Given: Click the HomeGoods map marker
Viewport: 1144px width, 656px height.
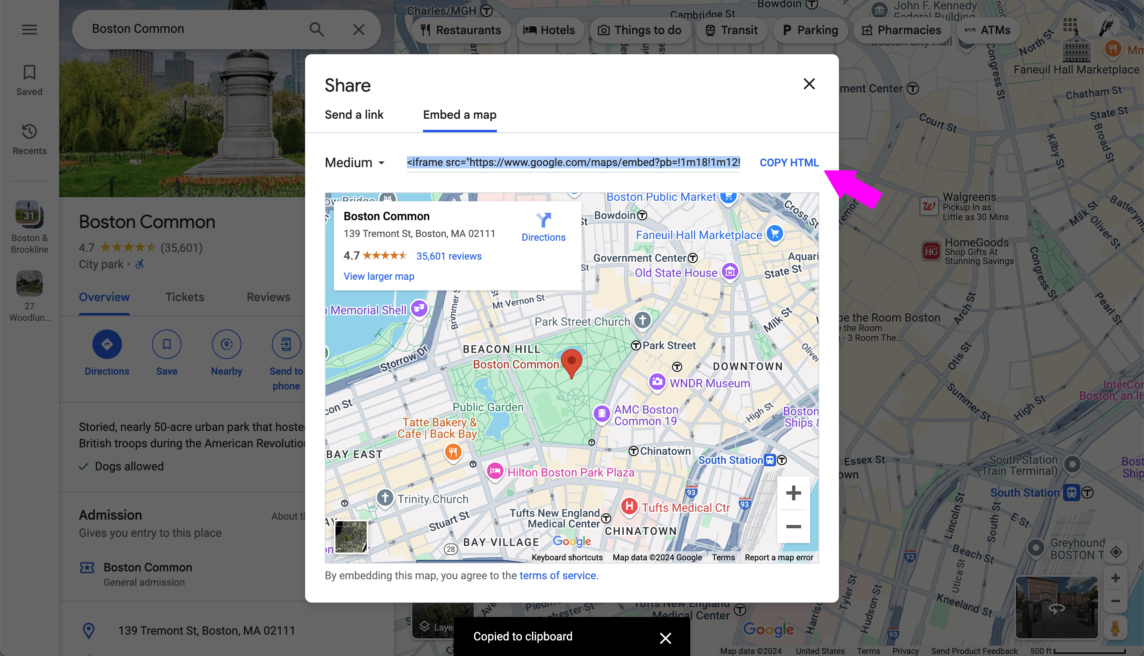Looking at the screenshot, I should [931, 251].
